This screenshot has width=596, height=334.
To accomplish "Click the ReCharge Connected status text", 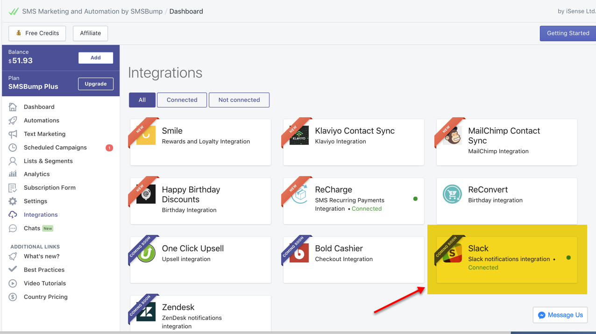I will pos(367,209).
